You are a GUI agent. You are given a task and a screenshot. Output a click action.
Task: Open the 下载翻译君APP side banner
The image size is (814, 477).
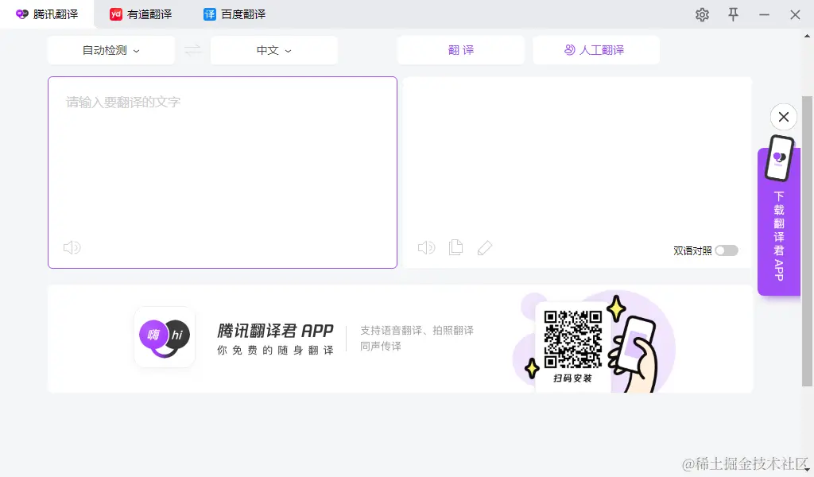pos(779,222)
